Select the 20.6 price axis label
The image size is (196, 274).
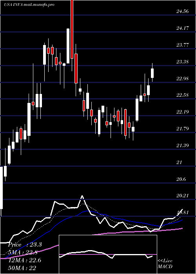pyautogui.click(x=181, y=179)
